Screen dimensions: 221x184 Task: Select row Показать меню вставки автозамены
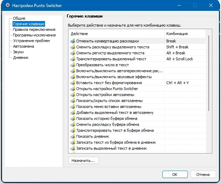tap(137, 107)
